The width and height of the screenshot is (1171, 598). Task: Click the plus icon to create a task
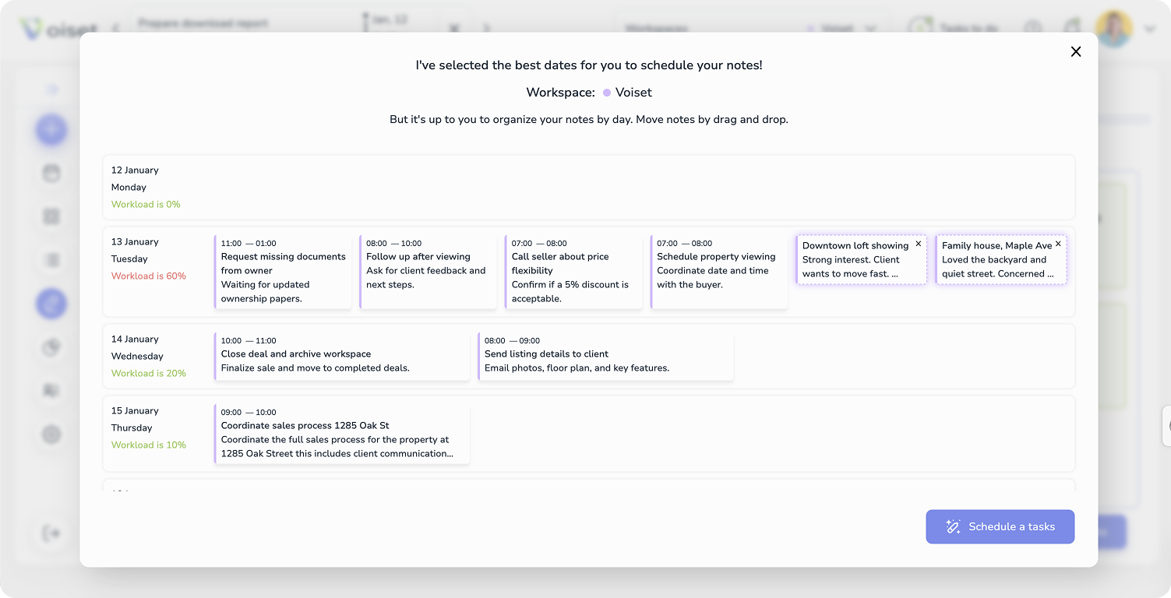tap(51, 130)
